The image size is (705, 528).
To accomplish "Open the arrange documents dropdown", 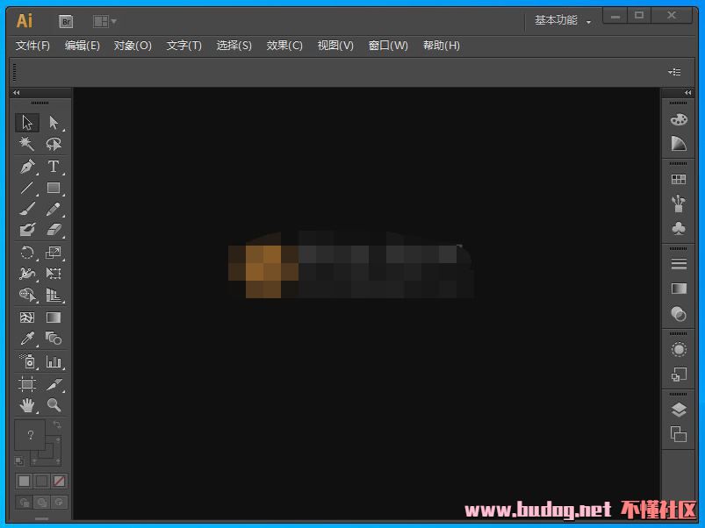I will click(105, 21).
